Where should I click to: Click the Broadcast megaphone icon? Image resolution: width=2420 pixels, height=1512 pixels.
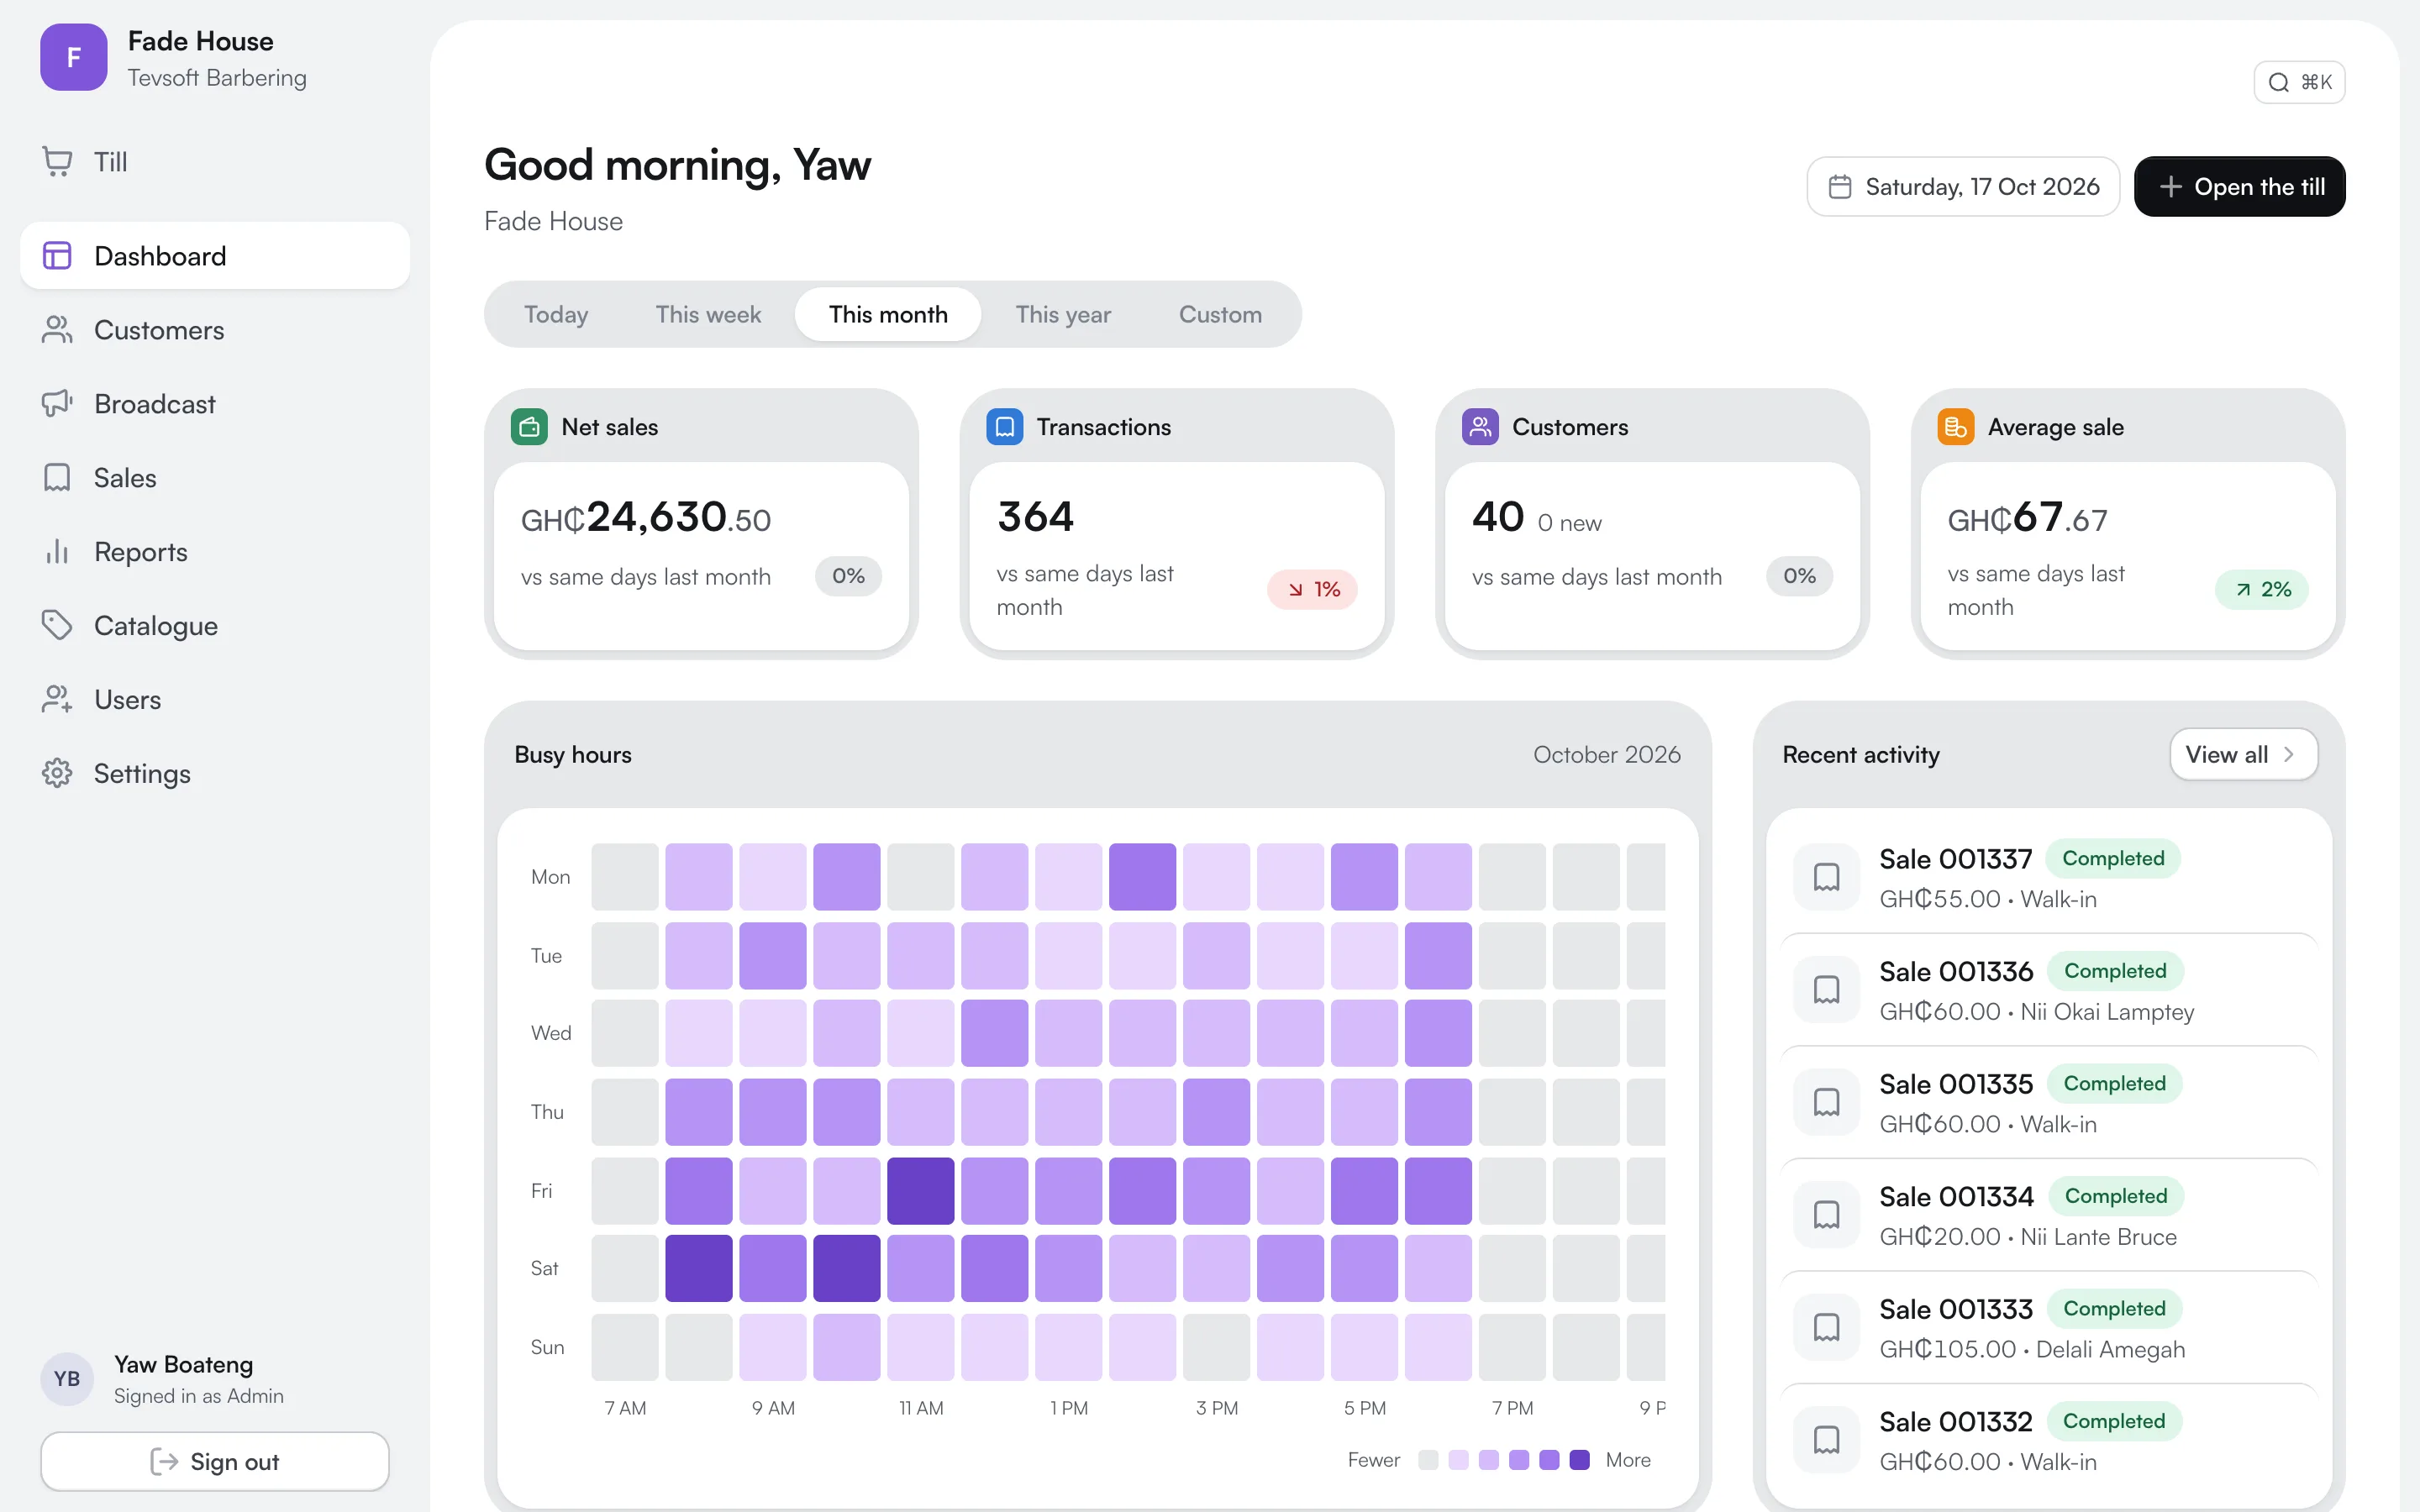tap(57, 404)
